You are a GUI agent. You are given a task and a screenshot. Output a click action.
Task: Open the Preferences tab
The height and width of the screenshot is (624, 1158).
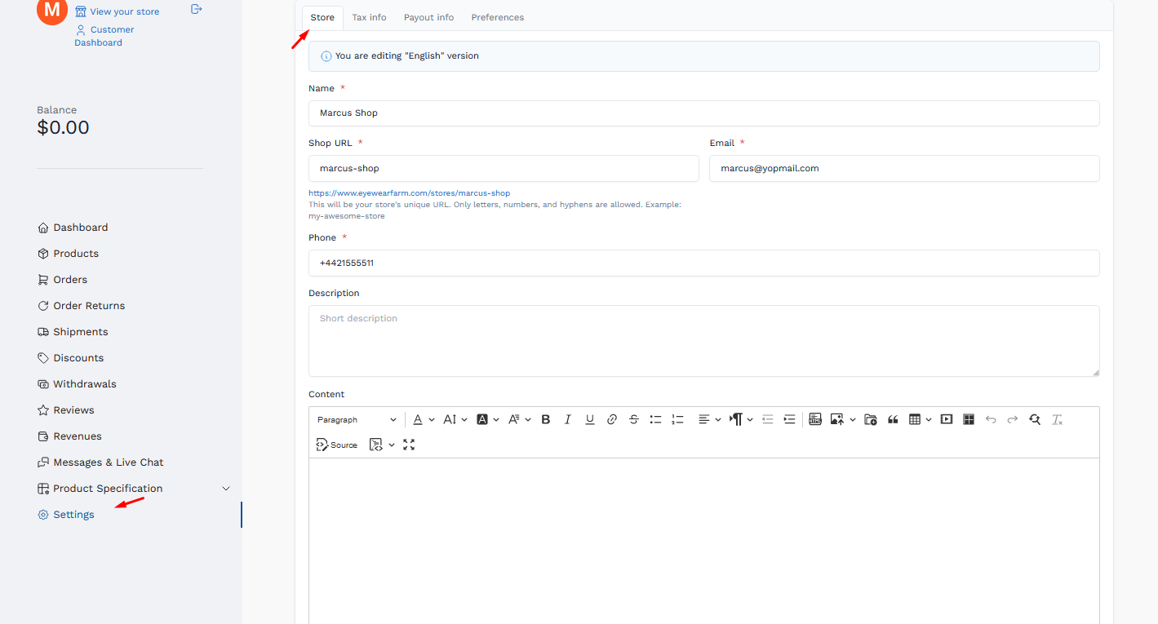498,17
